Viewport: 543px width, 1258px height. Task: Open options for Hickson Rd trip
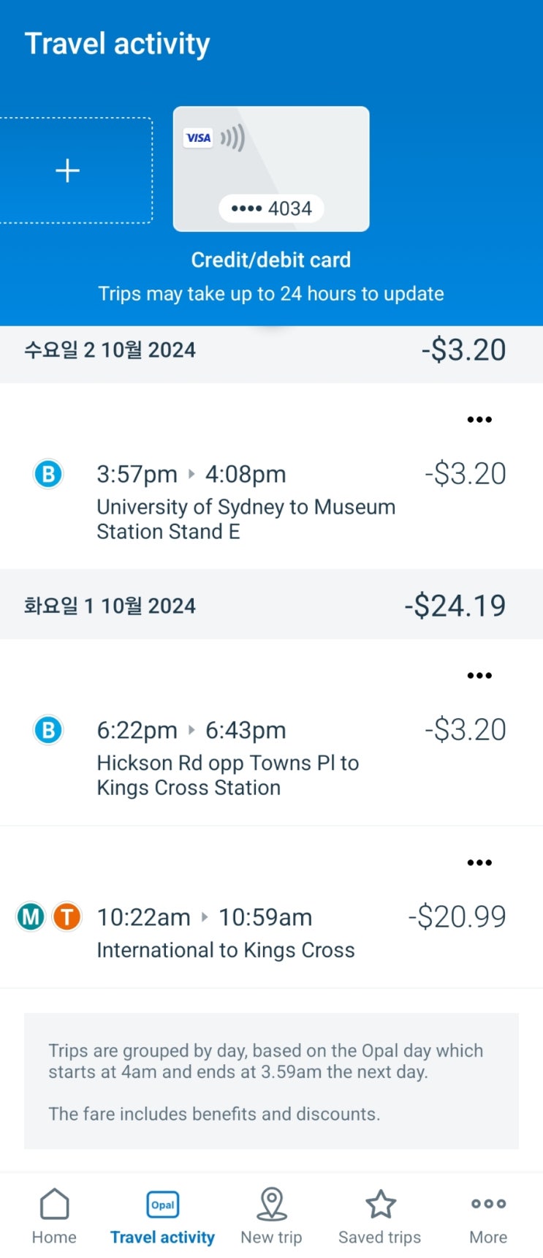tap(479, 676)
